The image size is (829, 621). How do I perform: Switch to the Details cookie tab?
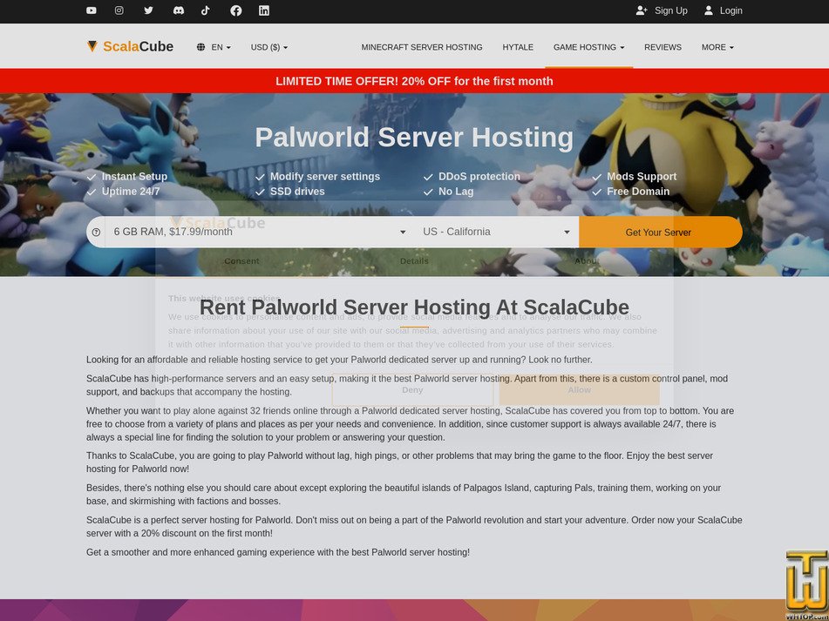coord(414,260)
